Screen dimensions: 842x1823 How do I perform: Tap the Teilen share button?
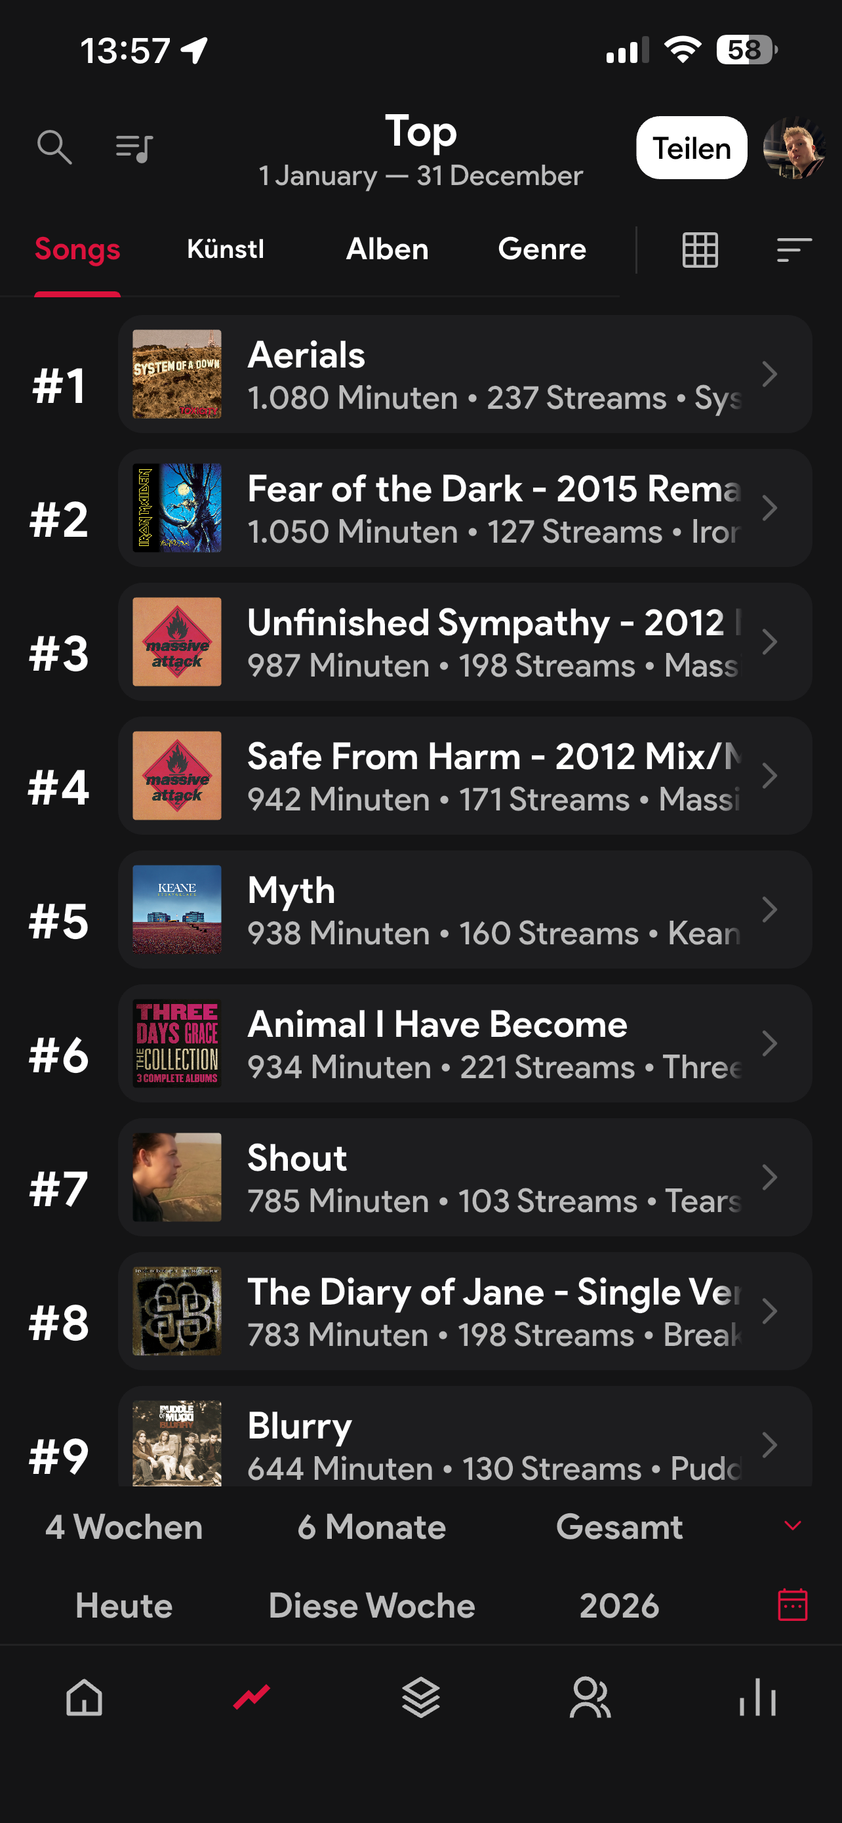click(691, 148)
